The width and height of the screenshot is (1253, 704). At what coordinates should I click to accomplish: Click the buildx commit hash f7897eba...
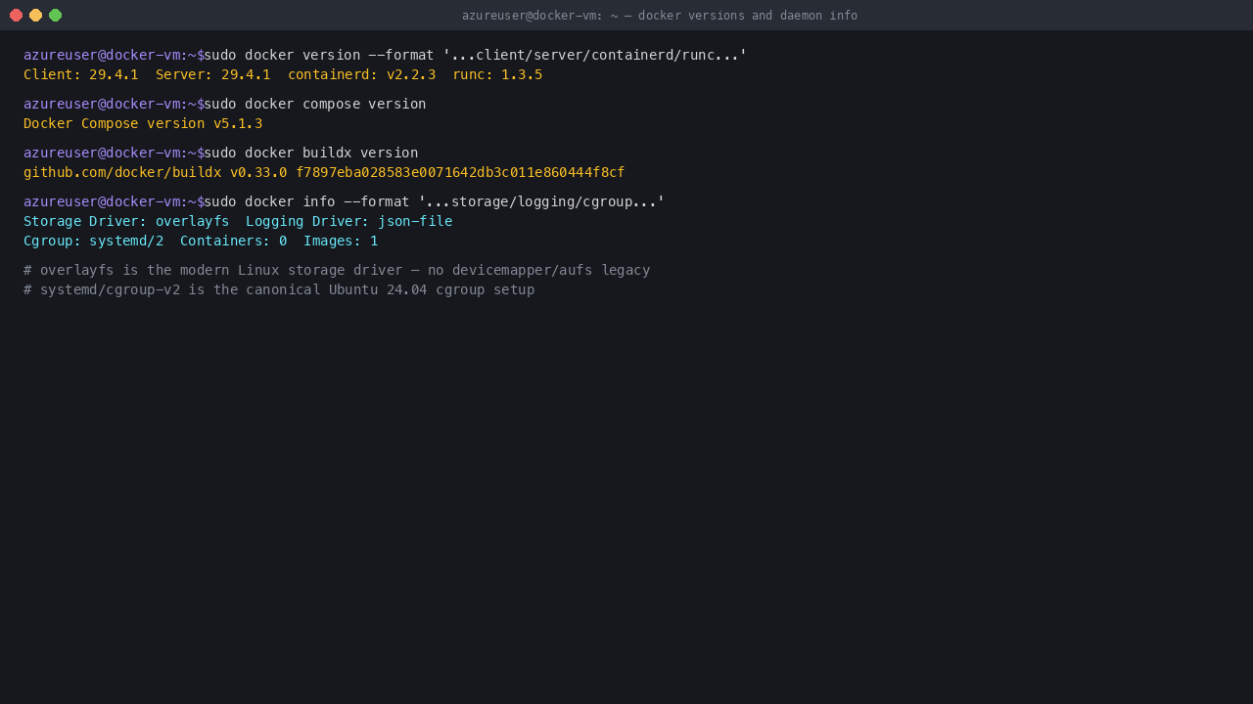coord(460,172)
